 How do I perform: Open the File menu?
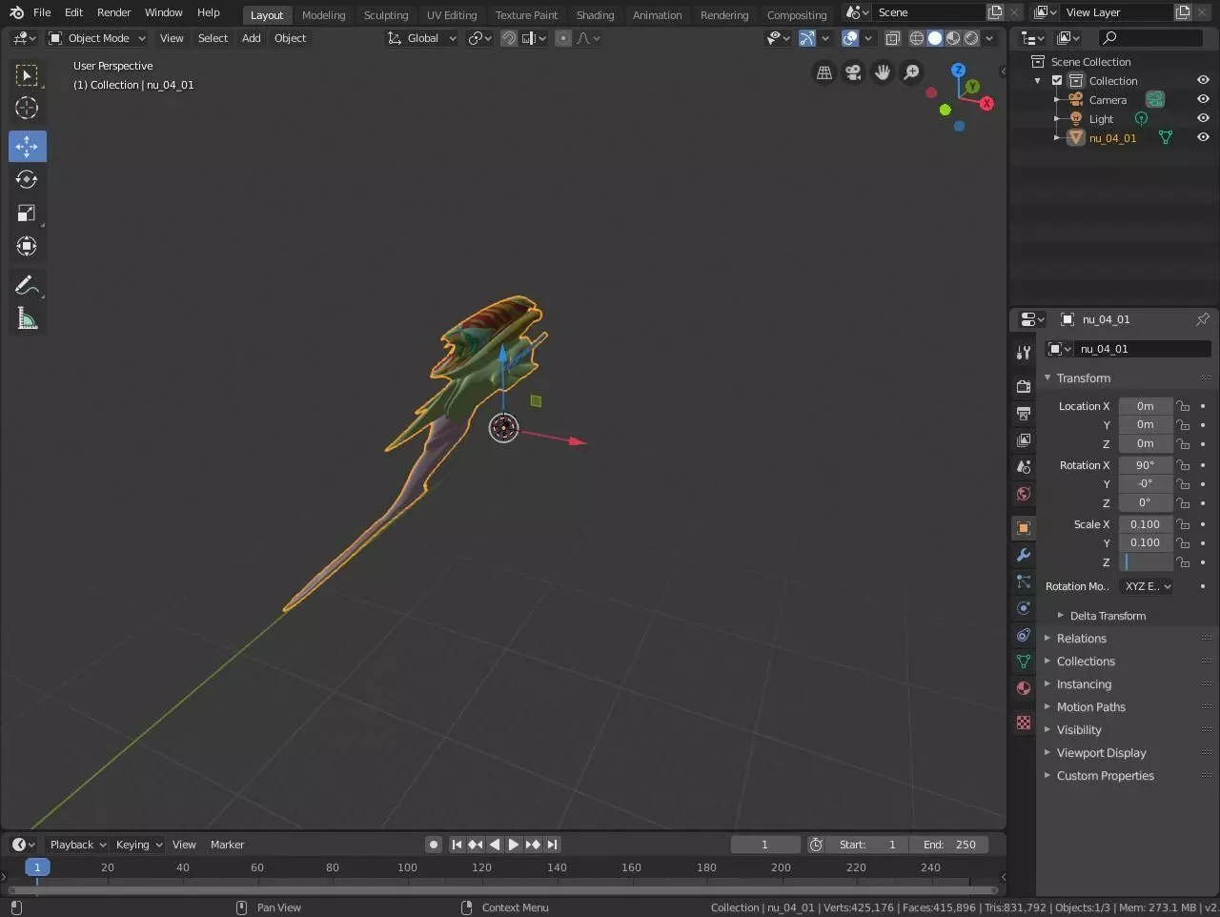pos(42,12)
